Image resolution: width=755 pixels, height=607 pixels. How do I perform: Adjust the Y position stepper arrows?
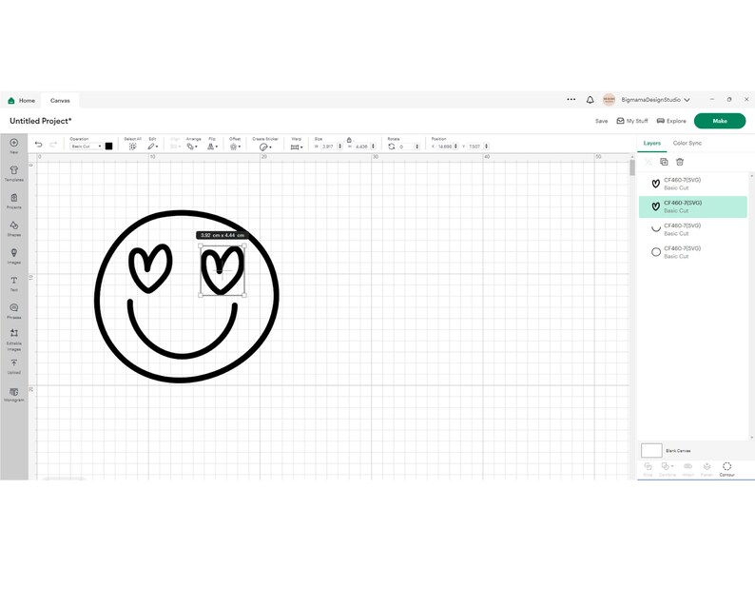tap(486, 147)
